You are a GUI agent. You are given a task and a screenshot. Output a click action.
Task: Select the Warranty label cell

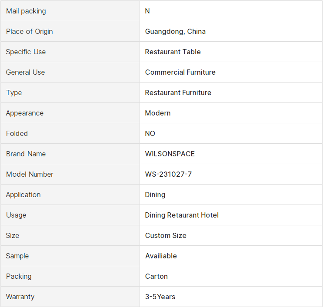70,297
